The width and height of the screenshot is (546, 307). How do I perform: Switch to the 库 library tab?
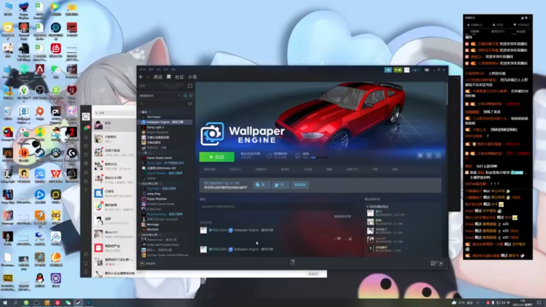click(169, 77)
